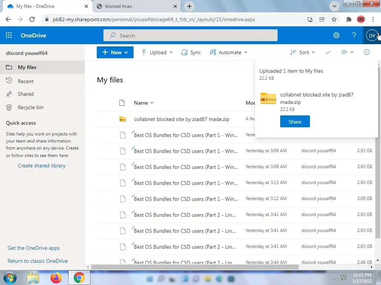This screenshot has height=285, width=381.
Task: Open the Recent view
Action: (26, 81)
